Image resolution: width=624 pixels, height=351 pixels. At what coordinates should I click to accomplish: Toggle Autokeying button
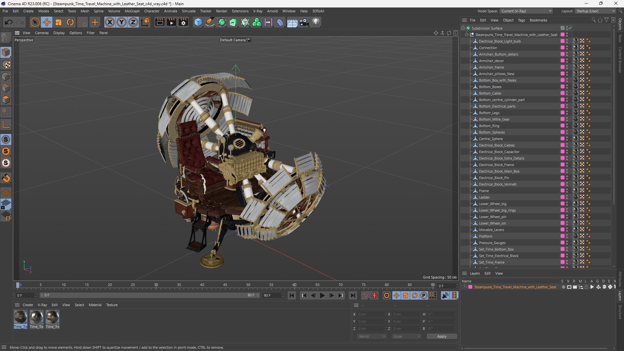[x=374, y=295]
